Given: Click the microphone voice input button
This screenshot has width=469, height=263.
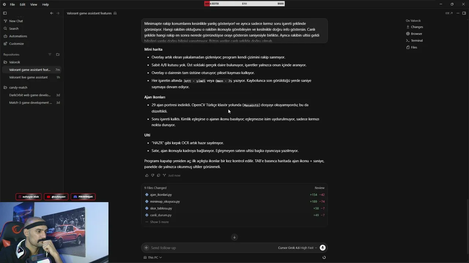Looking at the screenshot, I should pos(322,248).
